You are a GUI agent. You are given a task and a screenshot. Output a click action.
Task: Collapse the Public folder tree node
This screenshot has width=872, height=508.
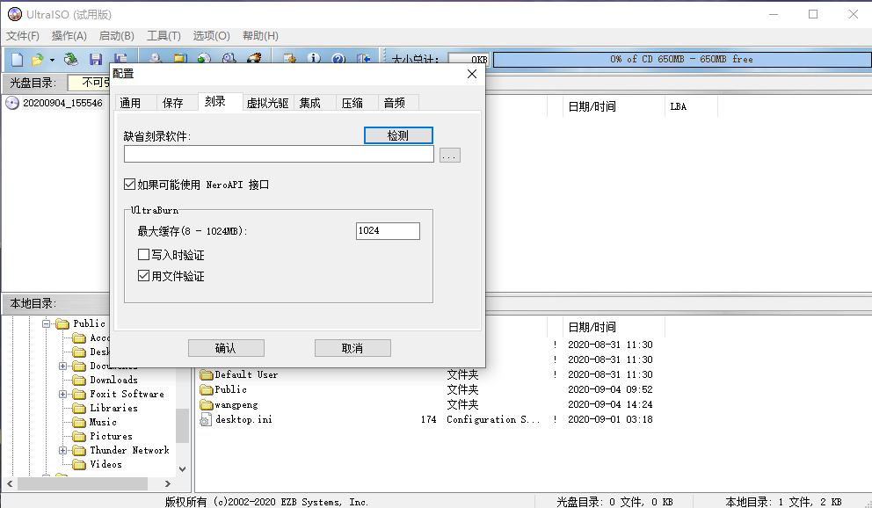click(x=47, y=323)
